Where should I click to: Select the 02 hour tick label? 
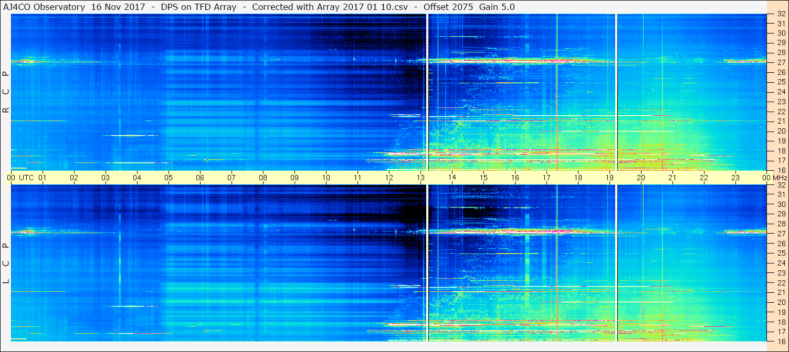tap(74, 178)
